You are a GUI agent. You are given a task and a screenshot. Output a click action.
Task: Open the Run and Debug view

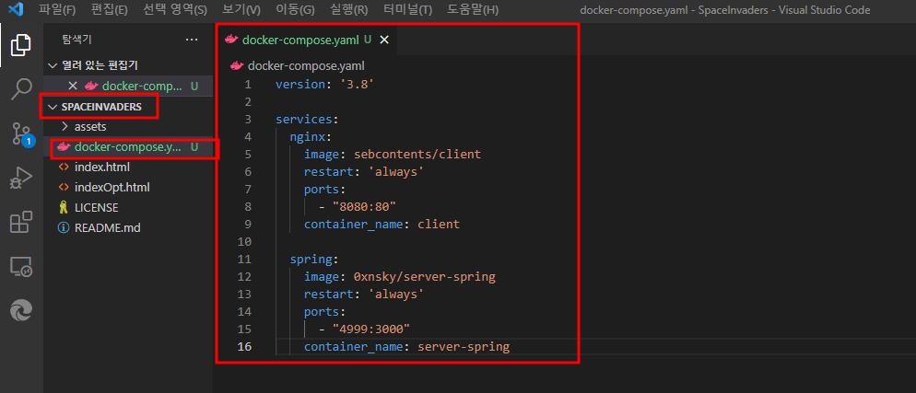(21, 179)
